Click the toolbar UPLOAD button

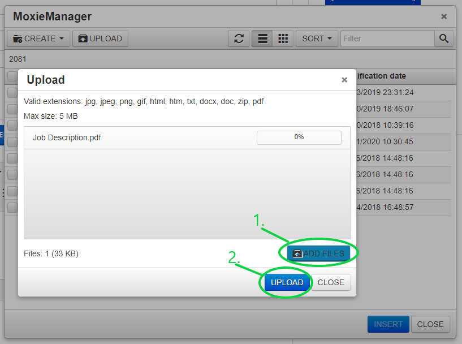click(x=100, y=38)
